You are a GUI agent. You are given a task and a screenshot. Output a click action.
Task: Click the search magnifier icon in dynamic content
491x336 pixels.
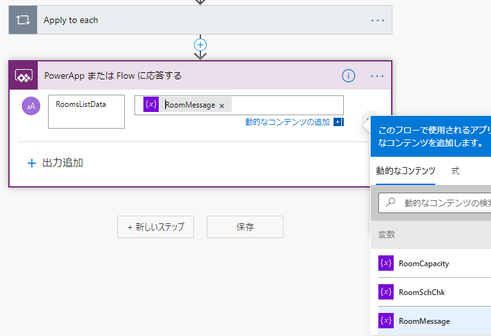click(x=390, y=202)
